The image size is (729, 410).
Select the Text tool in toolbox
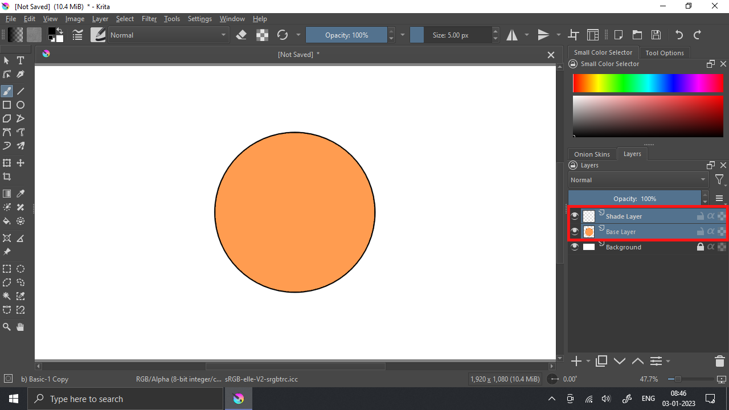point(21,60)
